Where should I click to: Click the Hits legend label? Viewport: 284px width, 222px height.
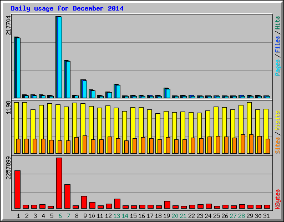pos(277,23)
